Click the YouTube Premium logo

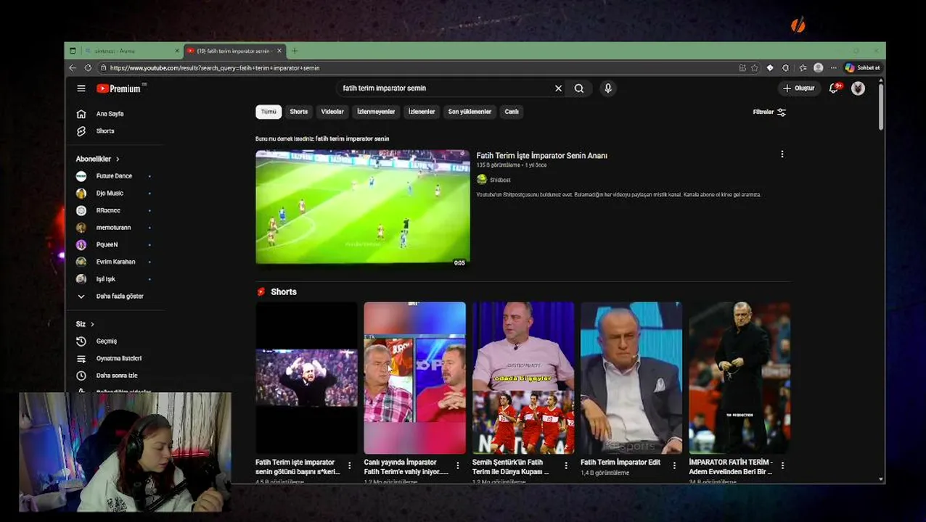[120, 88]
